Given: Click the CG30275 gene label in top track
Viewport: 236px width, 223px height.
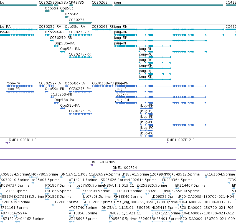Looking at the screenshot, I should [77, 20].
